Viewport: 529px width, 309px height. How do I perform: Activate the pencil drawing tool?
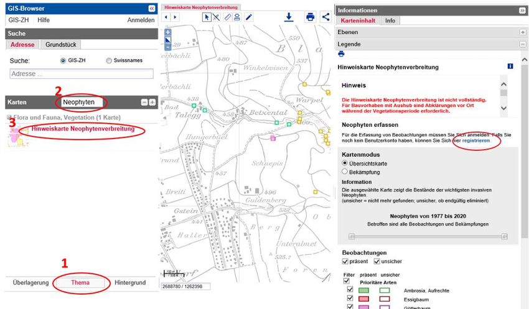(x=248, y=17)
